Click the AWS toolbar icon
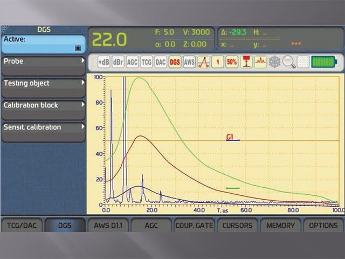This screenshot has height=259, width=345. [189, 62]
